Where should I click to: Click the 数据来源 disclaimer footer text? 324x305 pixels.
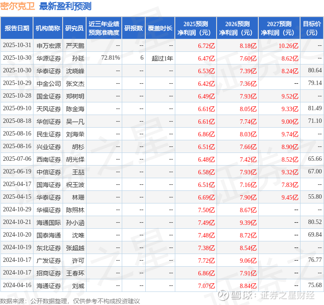click(70, 301)
